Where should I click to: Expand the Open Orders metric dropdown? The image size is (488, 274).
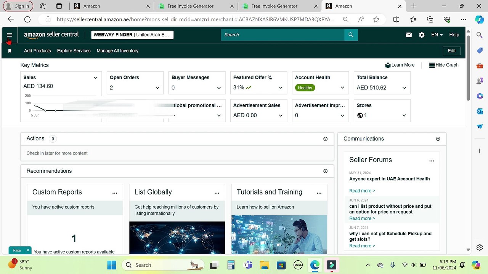pos(157,88)
